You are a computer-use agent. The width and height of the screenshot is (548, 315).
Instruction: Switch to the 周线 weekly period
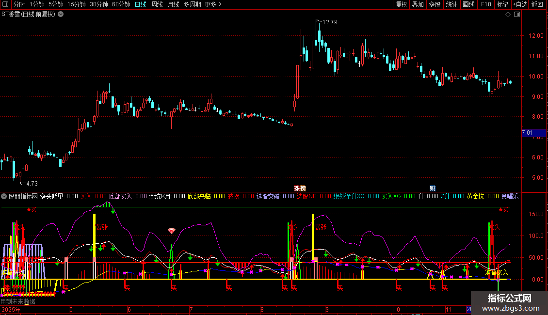pos(157,5)
